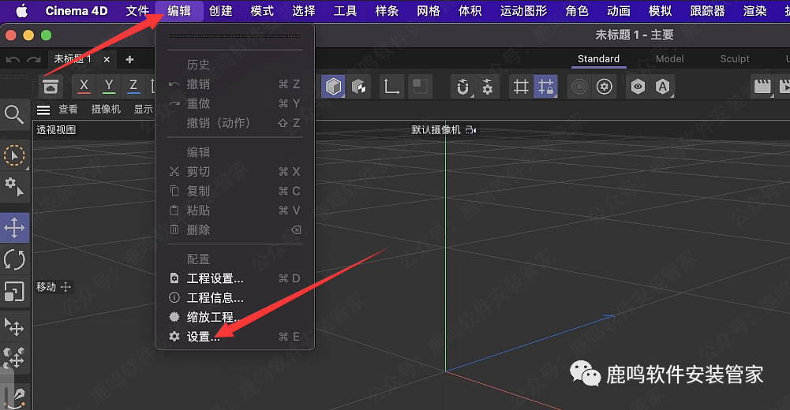Open the 体积 menu
Viewport: 790px width, 410px height.
[x=470, y=10]
